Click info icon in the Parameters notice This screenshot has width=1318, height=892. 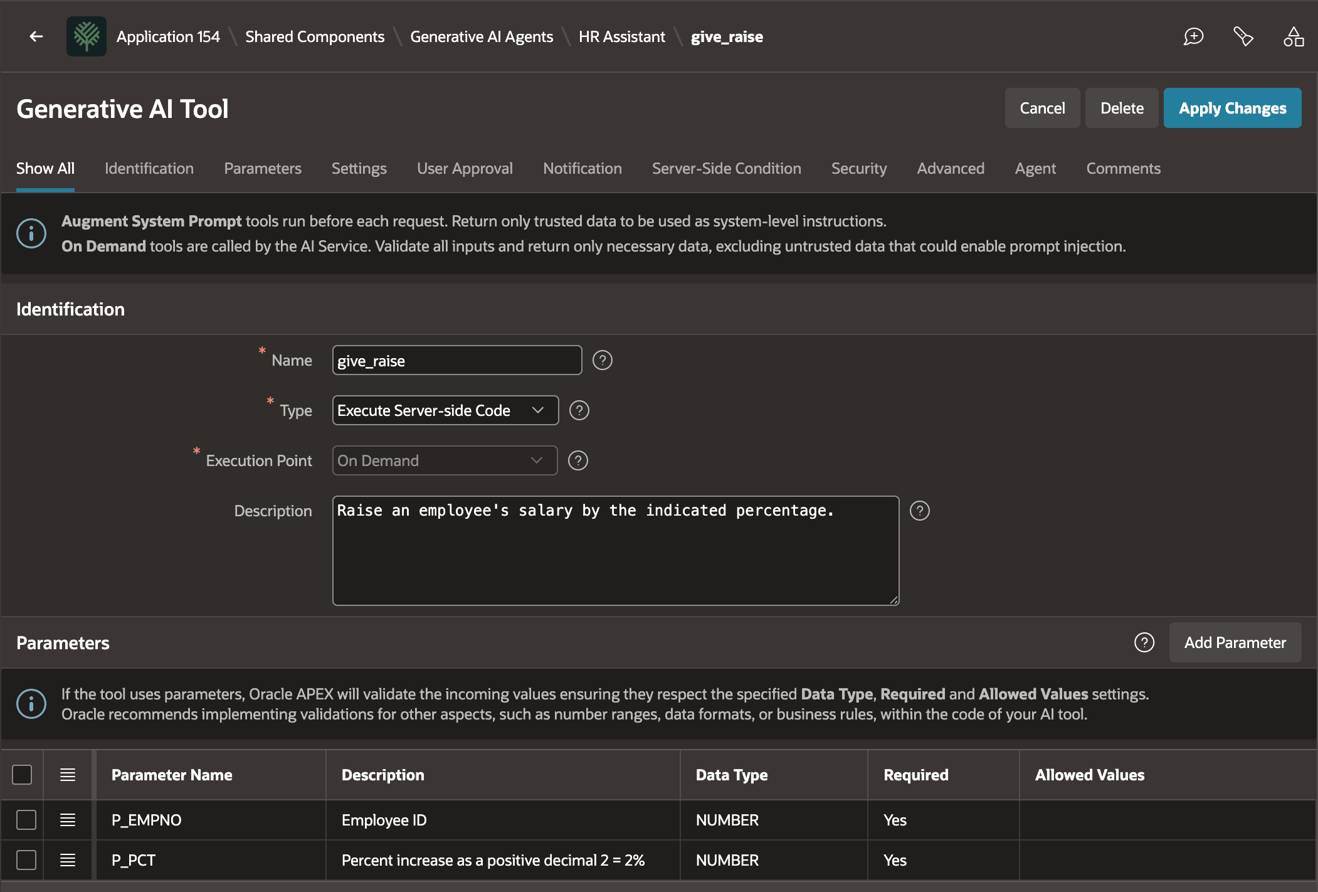[31, 704]
